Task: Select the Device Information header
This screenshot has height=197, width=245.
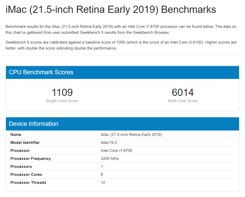Action: pos(123,124)
